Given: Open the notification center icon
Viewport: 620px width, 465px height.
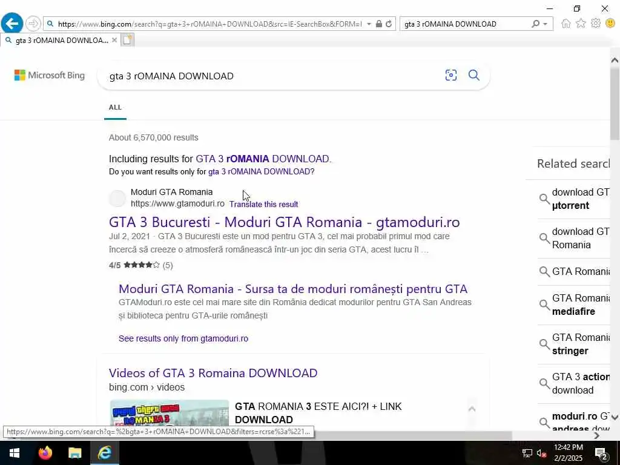Looking at the screenshot, I should tap(601, 453).
